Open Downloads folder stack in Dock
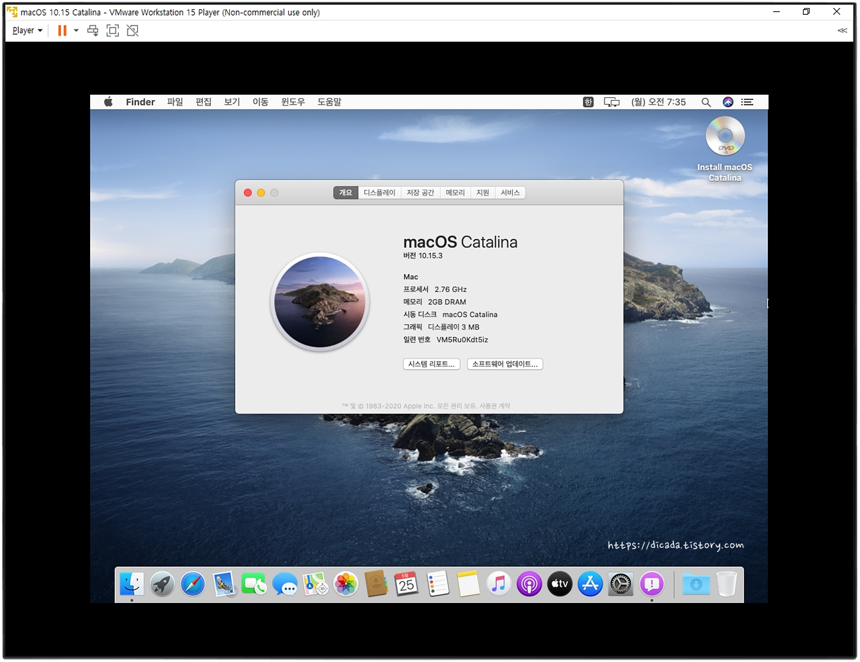This screenshot has width=860, height=662. [x=696, y=585]
